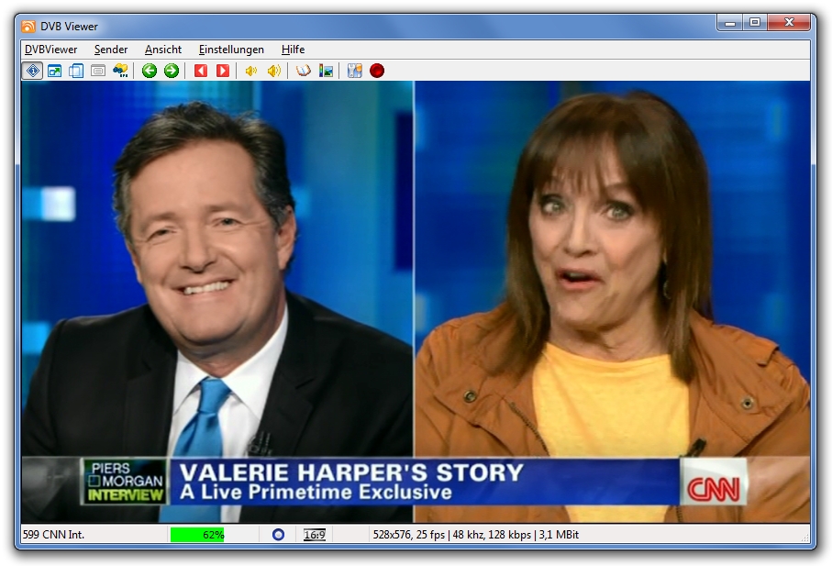
Task: Open the book icon in toolbar
Action: pyautogui.click(x=303, y=71)
